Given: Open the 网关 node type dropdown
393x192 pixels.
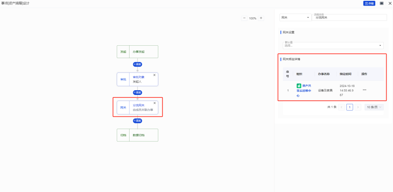Looking at the screenshot, I should (295, 18).
